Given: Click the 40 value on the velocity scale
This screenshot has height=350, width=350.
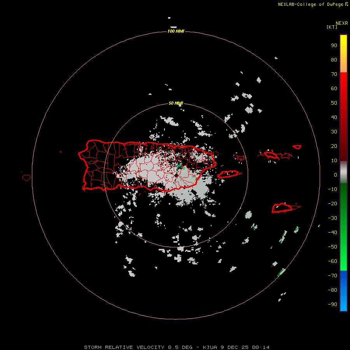Looking at the screenshot, I should pyautogui.click(x=334, y=117).
